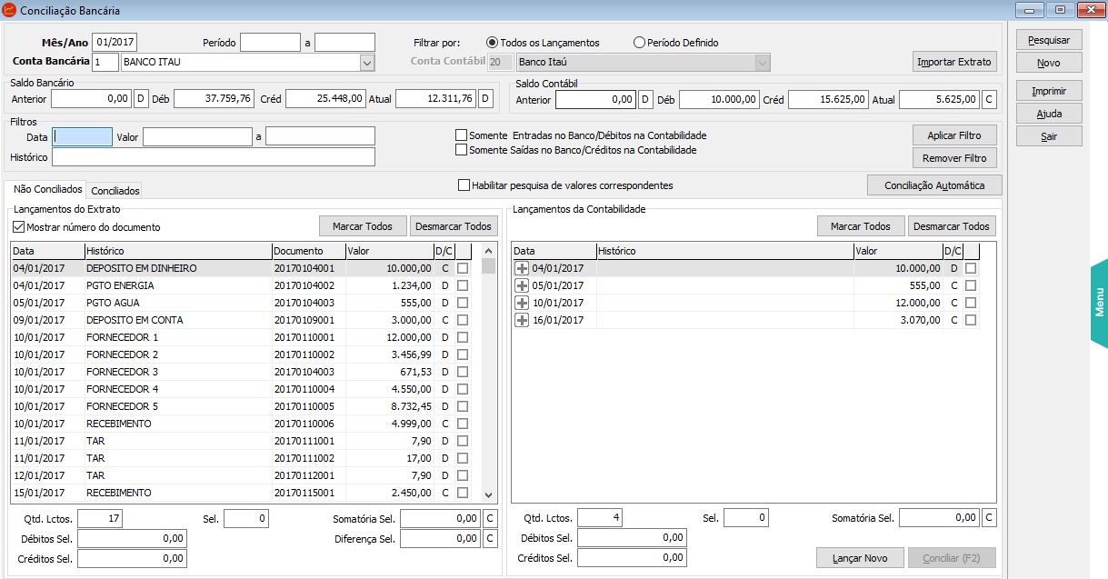Switch to the Conciliados tab
This screenshot has width=1108, height=579.
pos(115,191)
